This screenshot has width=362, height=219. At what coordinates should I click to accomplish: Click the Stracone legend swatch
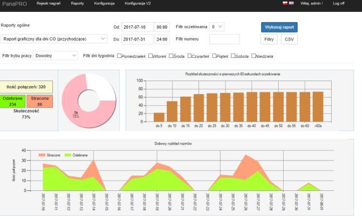coord(42,155)
